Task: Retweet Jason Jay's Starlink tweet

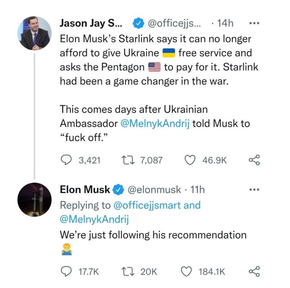Action: click(x=128, y=160)
